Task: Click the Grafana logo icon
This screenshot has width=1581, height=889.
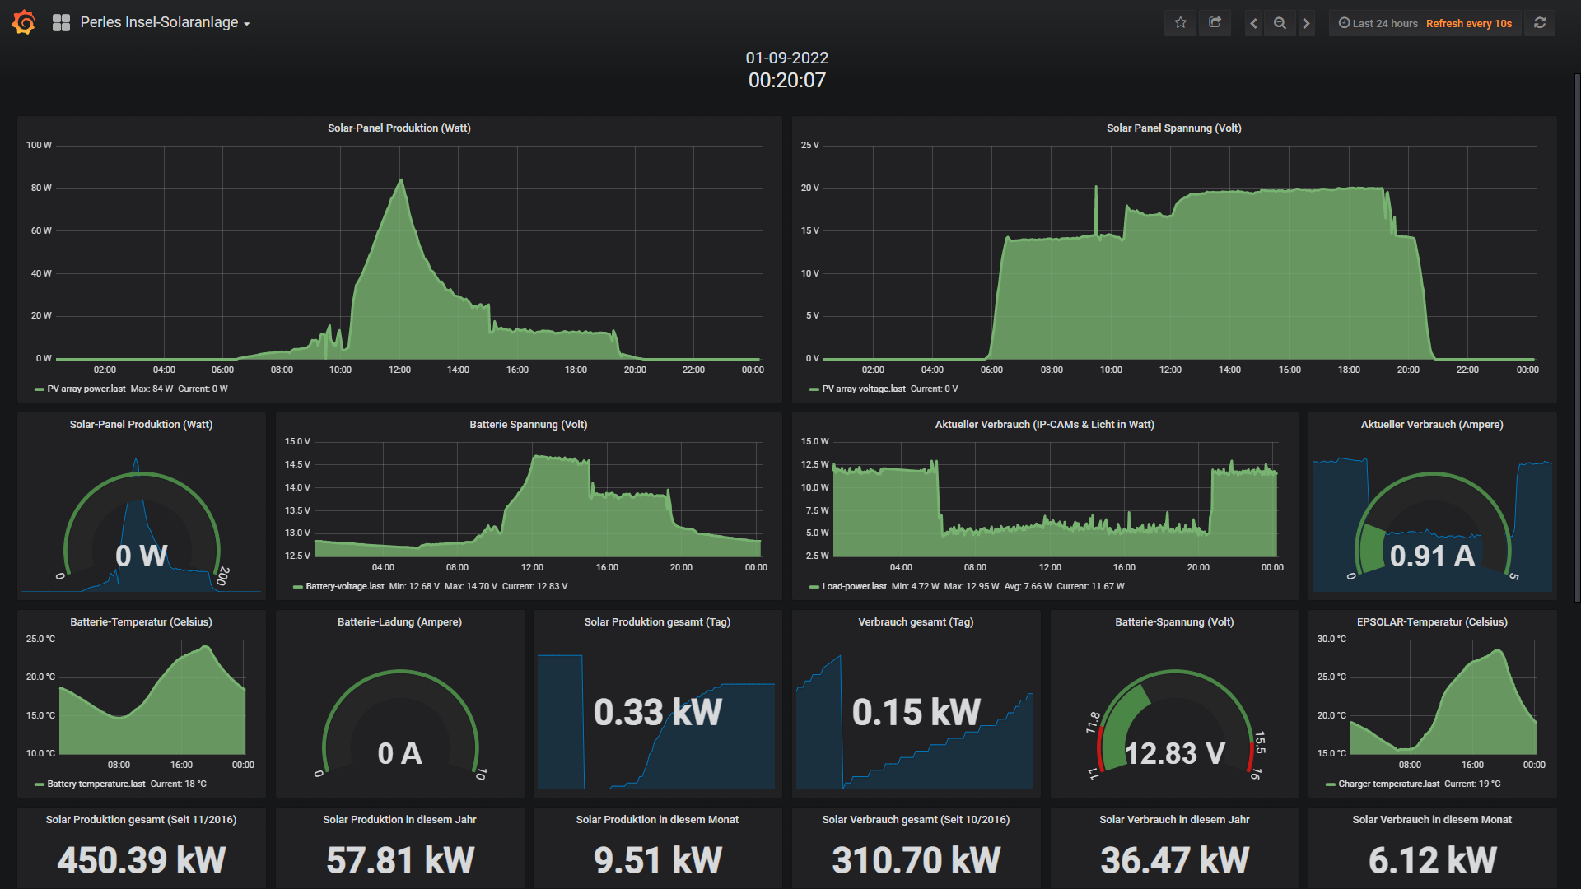Action: [24, 22]
